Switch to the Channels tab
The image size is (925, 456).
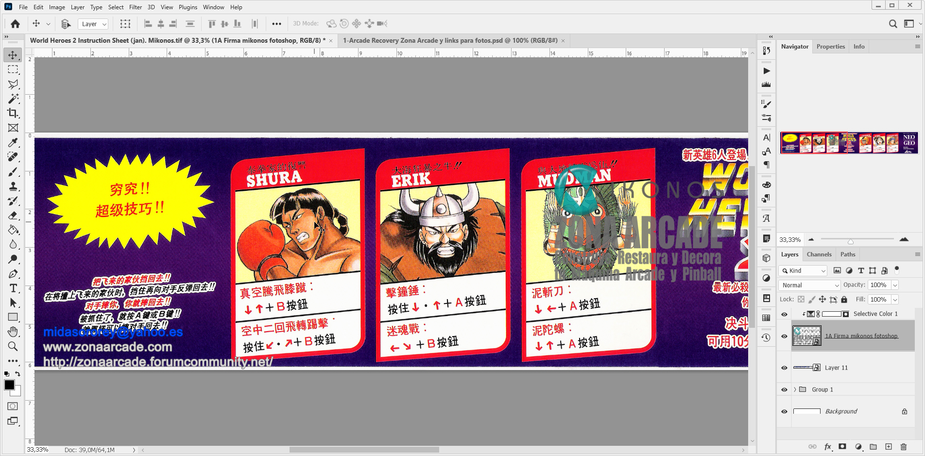tap(819, 254)
